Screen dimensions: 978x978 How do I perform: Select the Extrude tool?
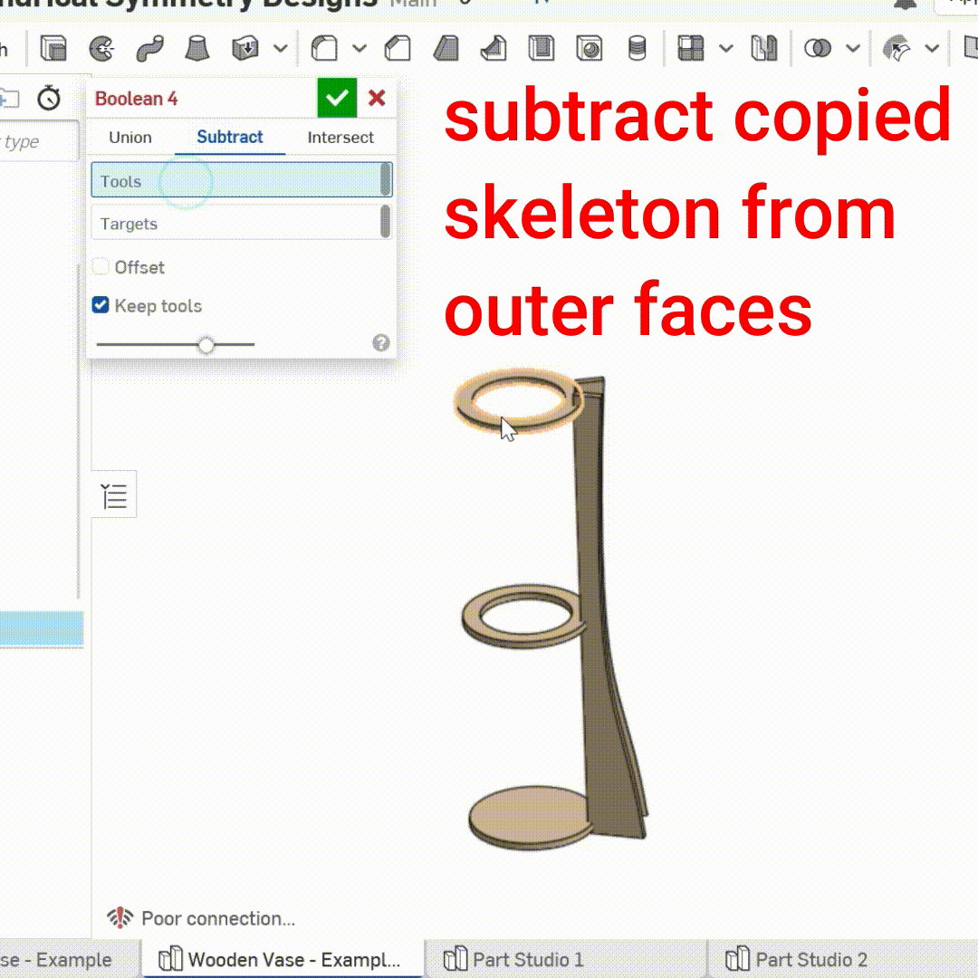tap(54, 50)
